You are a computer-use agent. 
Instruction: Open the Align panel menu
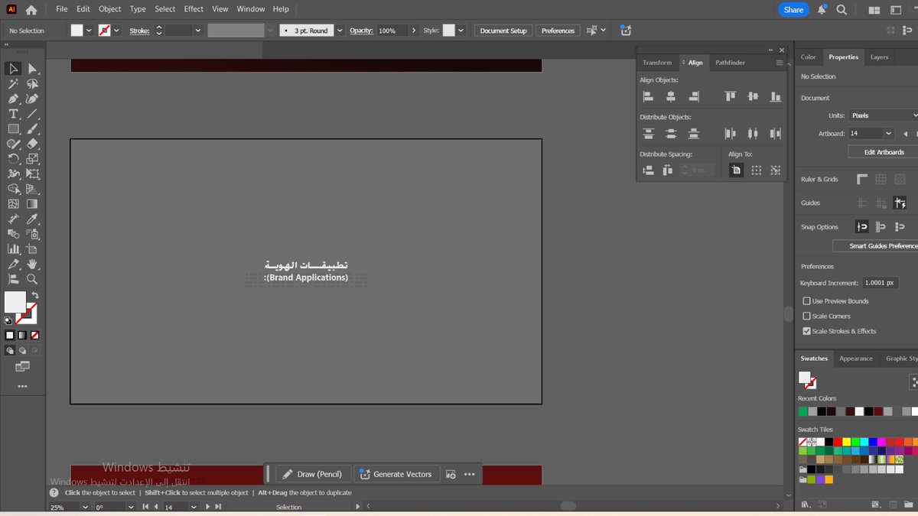pos(780,63)
